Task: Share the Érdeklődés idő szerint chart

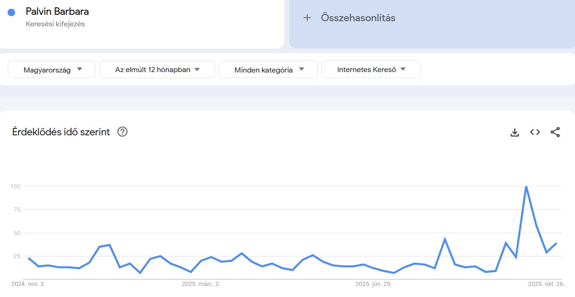Action: [555, 132]
